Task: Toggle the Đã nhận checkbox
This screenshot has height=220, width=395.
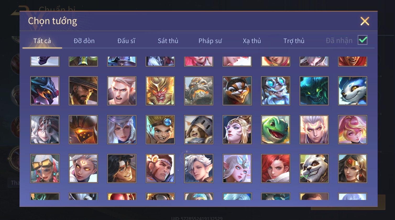Action: point(363,40)
